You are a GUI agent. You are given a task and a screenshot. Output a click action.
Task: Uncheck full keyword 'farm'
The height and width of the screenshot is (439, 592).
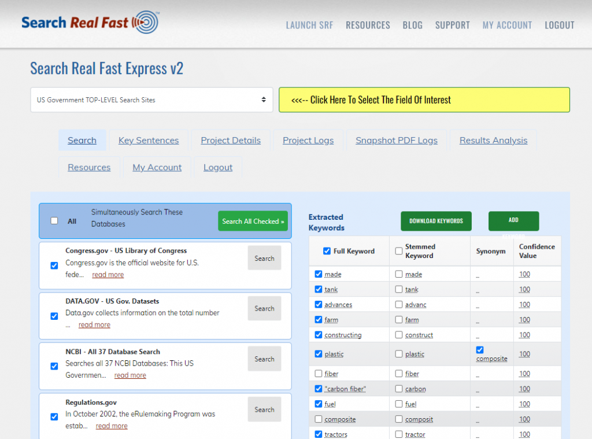point(319,320)
